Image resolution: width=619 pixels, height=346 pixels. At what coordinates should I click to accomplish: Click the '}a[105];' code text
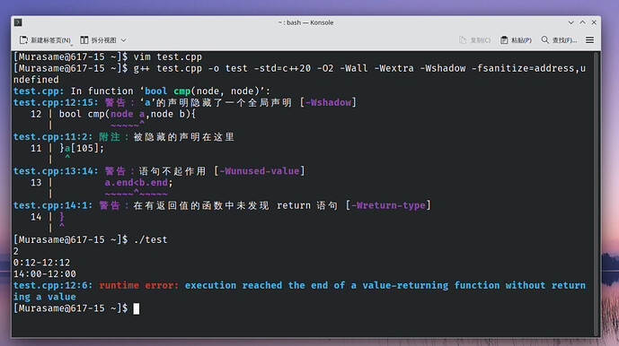(x=82, y=149)
